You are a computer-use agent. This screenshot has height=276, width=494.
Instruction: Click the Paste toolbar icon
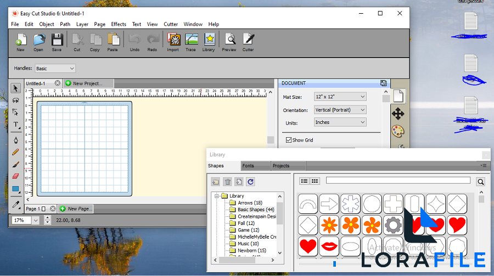tap(113, 43)
